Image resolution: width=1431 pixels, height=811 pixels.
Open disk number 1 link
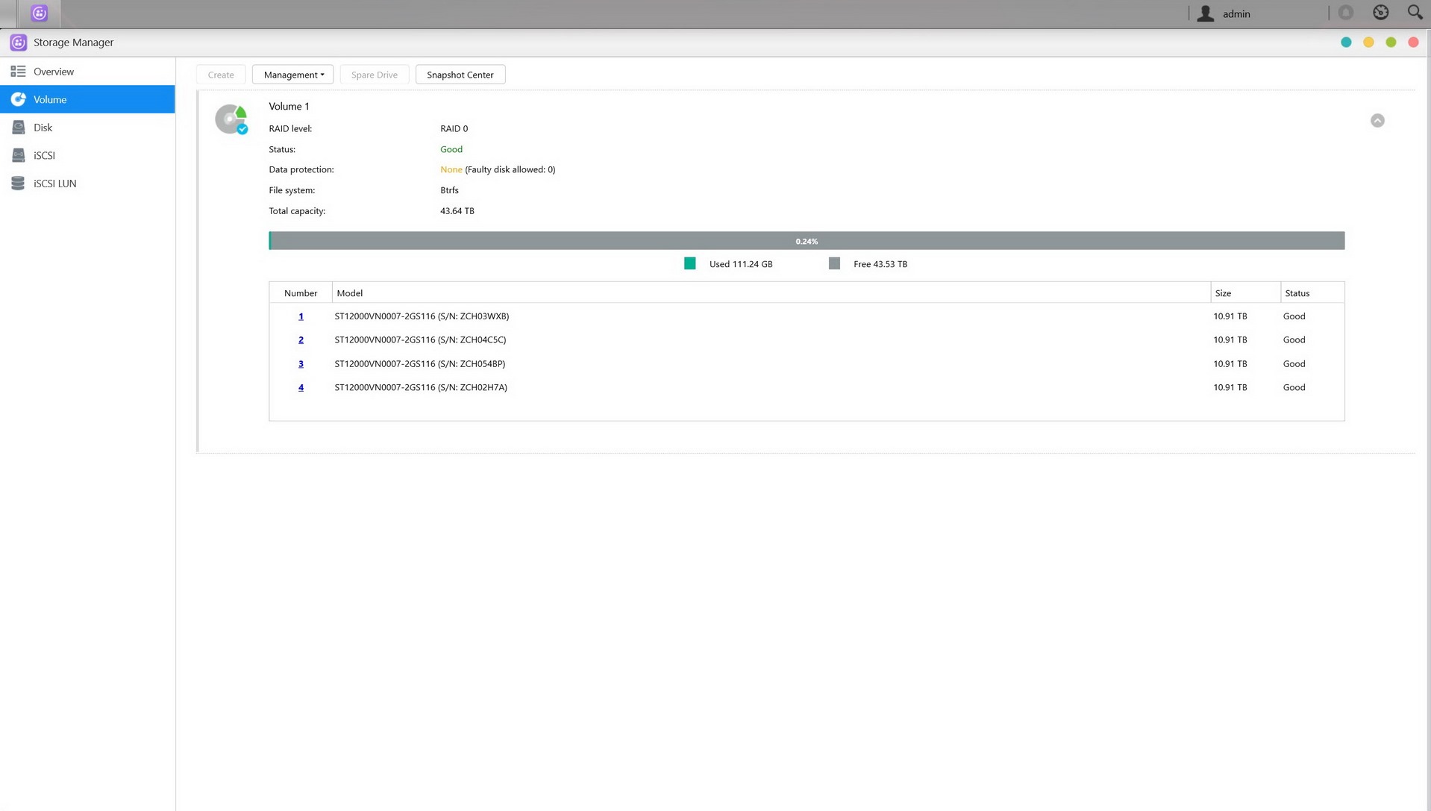[x=301, y=316]
